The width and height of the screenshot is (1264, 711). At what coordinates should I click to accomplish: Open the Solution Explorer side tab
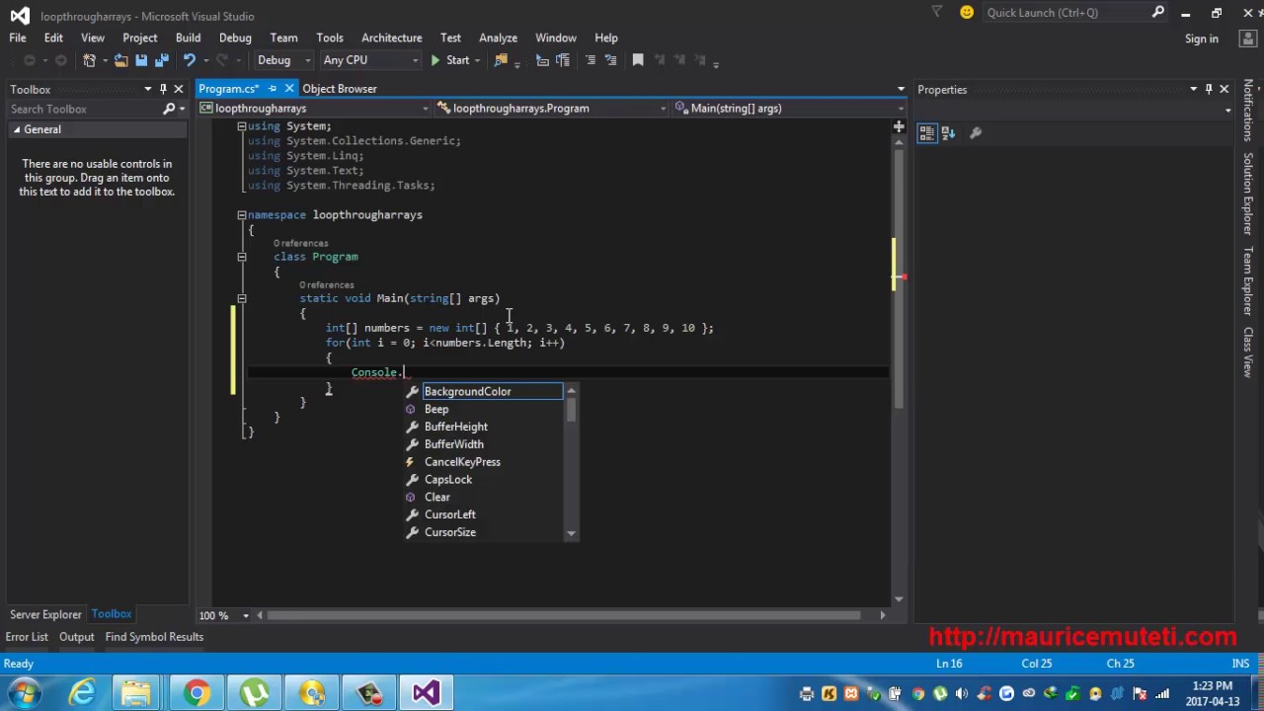[1248, 194]
